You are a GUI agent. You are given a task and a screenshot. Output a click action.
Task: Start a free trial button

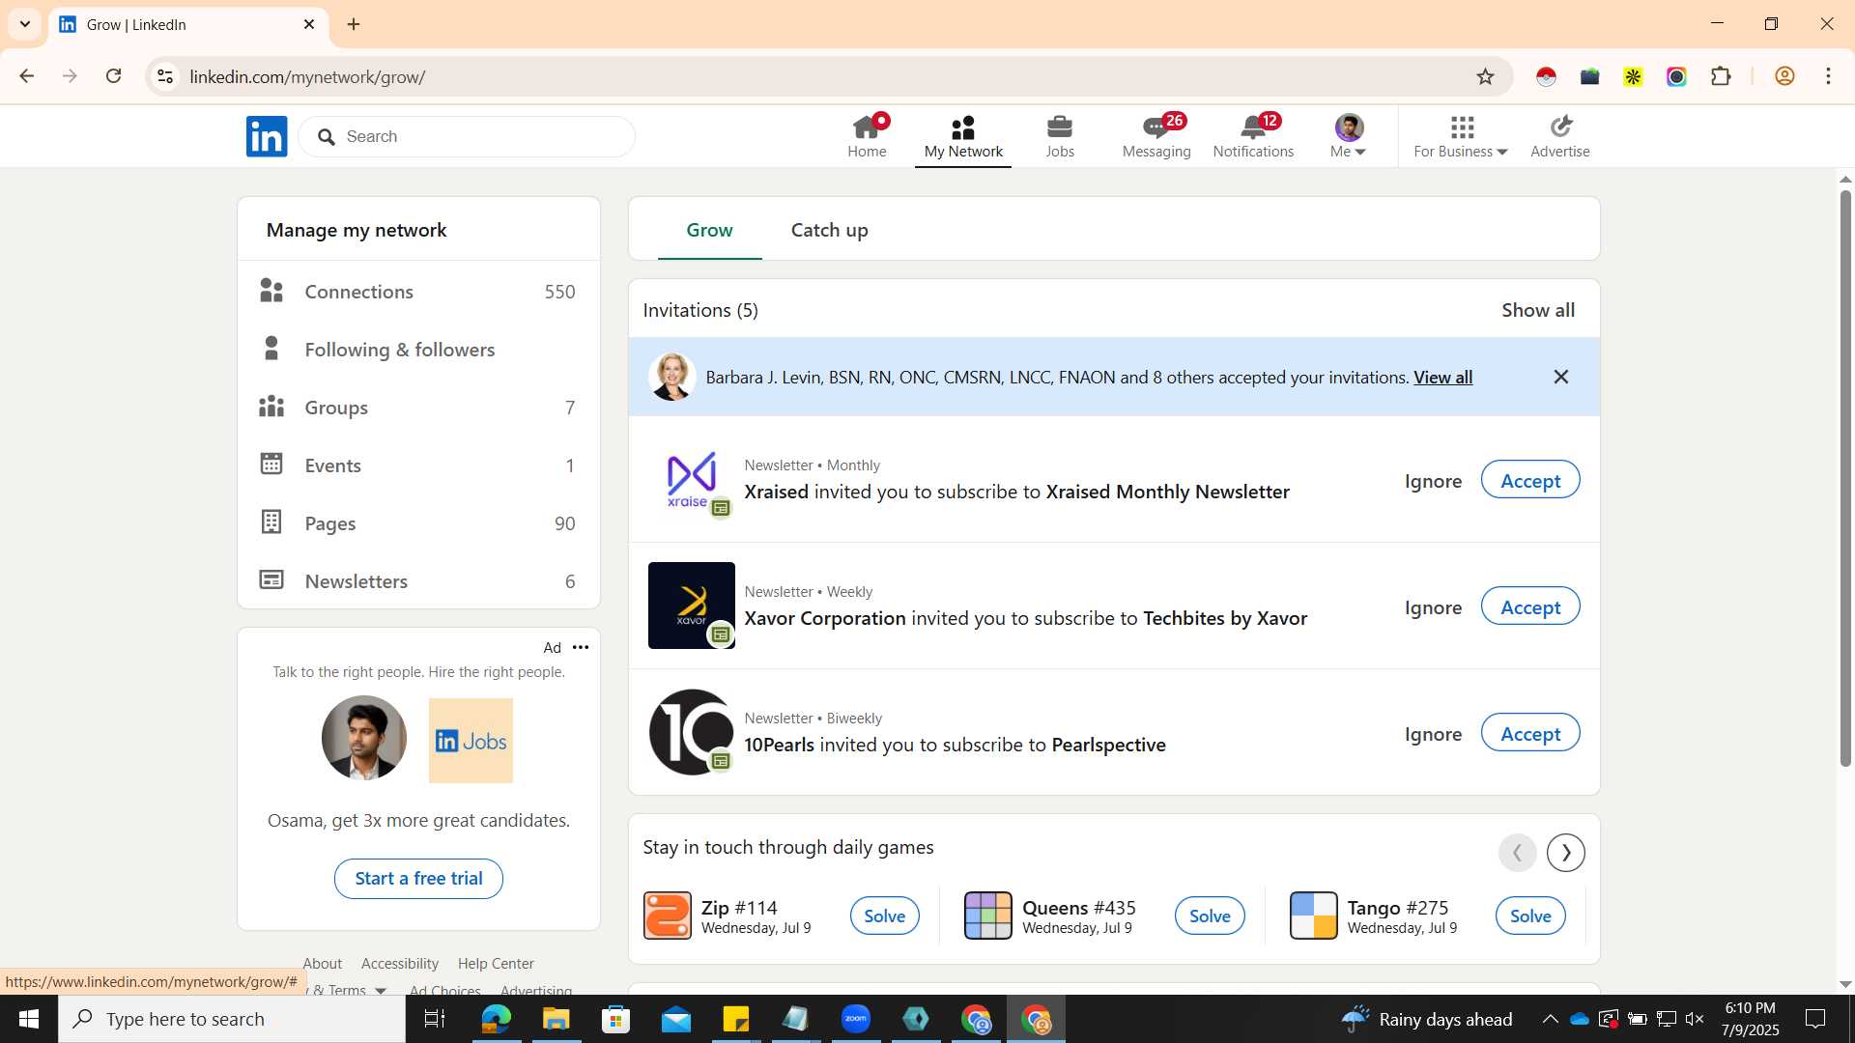tap(418, 879)
